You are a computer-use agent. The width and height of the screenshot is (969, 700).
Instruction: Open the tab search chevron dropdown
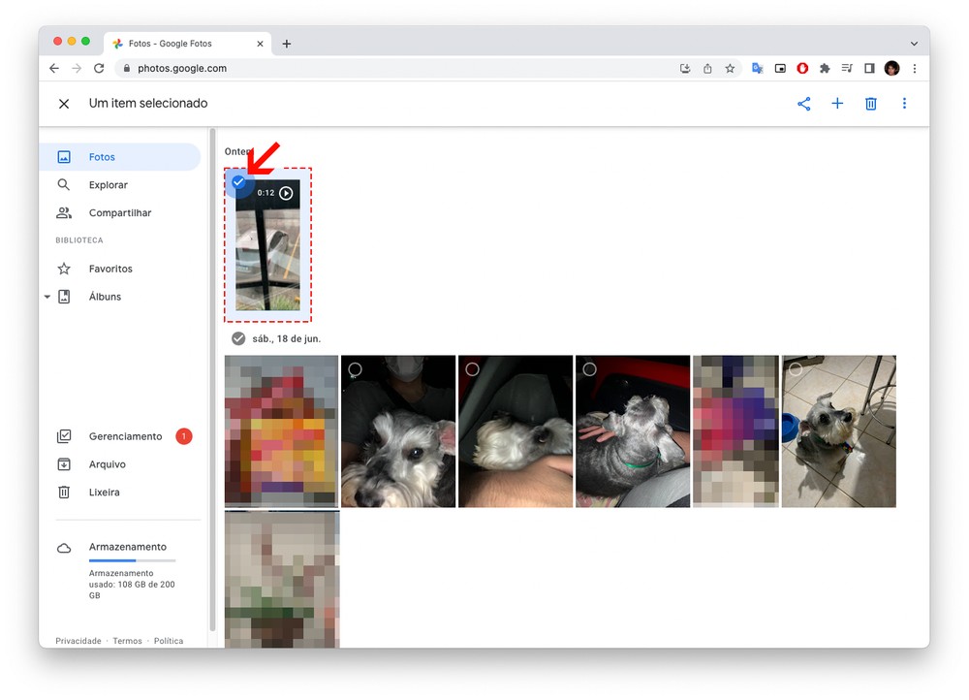coord(914,44)
